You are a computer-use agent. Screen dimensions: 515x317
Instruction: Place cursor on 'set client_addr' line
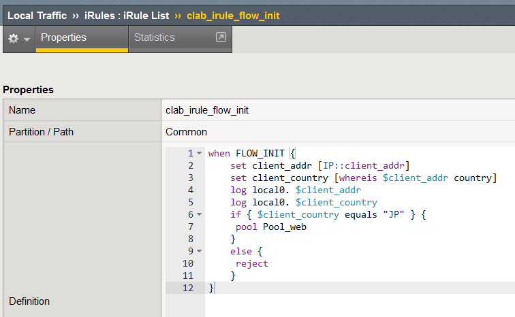tap(320, 165)
